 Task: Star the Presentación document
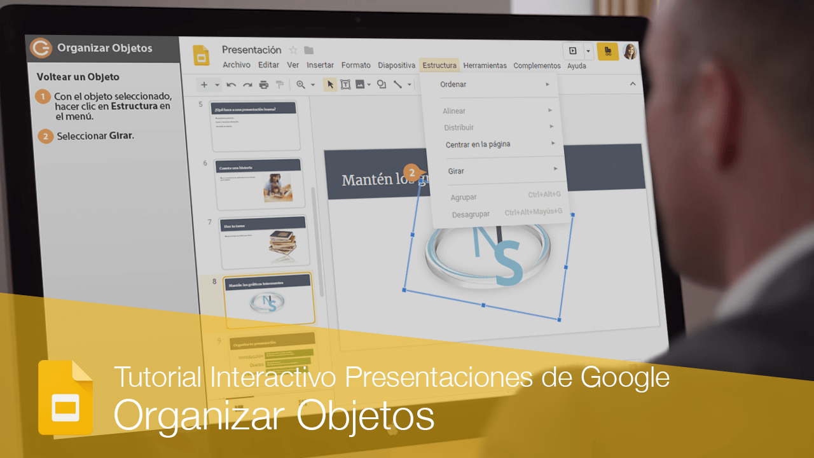[293, 50]
